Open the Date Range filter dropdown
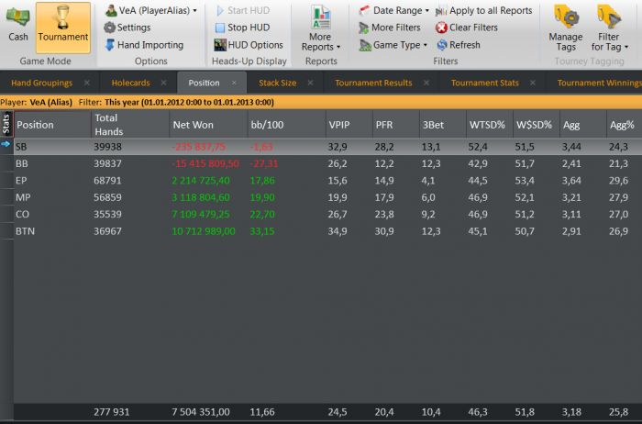The height and width of the screenshot is (424, 642). click(x=393, y=10)
